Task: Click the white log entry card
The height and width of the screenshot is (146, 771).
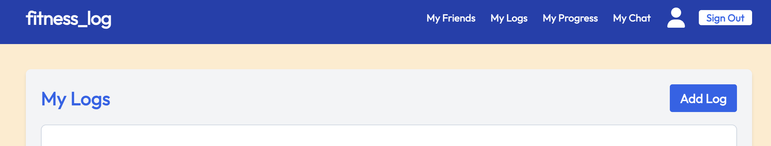Action: (x=389, y=136)
